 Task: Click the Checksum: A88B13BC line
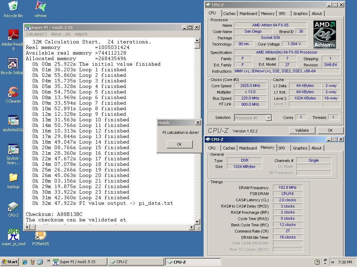54,214
